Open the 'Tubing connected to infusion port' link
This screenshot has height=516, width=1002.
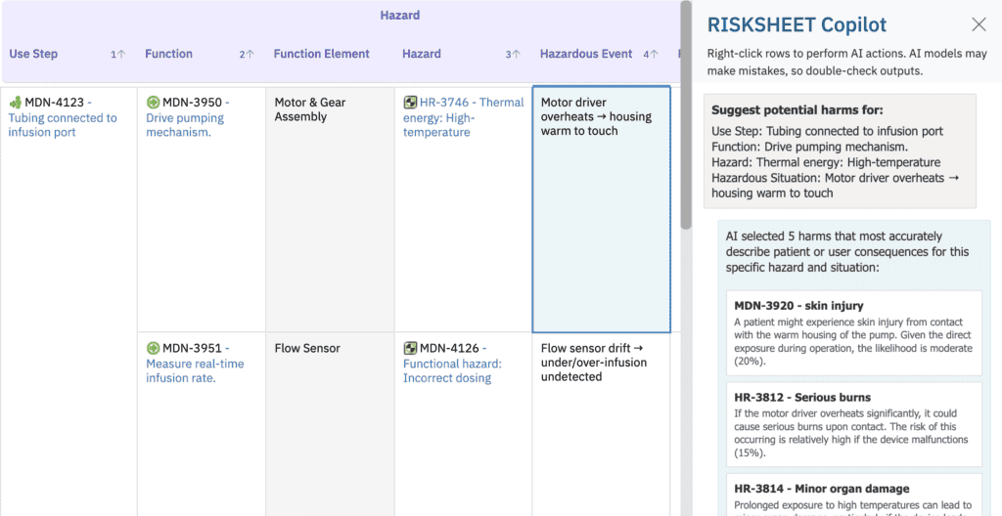[63, 125]
